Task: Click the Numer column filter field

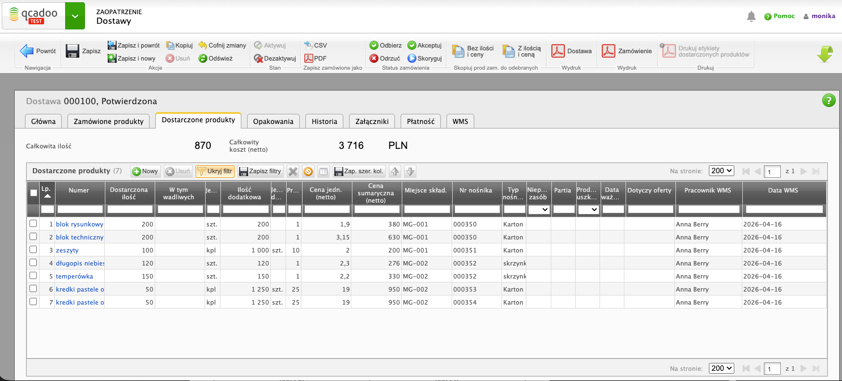Action: [79, 209]
